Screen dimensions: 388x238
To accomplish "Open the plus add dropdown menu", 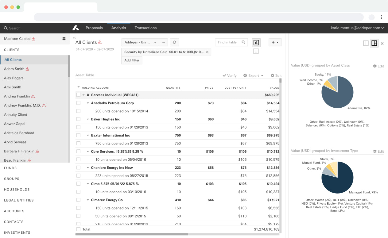I will click(x=275, y=42).
